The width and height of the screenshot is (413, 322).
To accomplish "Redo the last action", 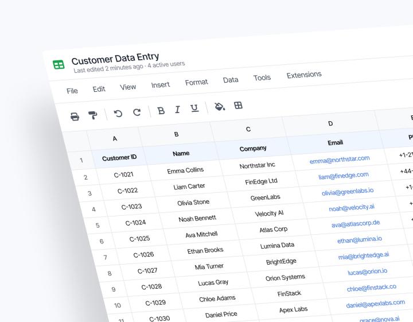I will (x=137, y=112).
